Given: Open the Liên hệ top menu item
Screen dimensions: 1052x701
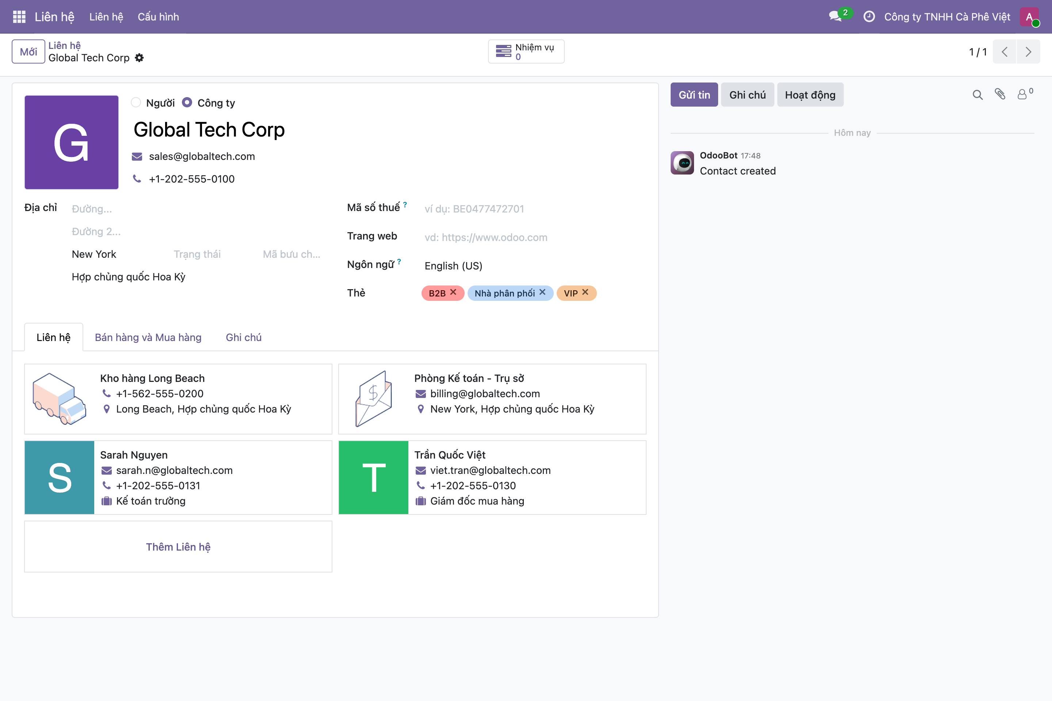Looking at the screenshot, I should click(106, 16).
